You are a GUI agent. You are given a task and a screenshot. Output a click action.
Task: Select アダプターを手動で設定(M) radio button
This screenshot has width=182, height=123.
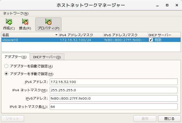coord(6,74)
